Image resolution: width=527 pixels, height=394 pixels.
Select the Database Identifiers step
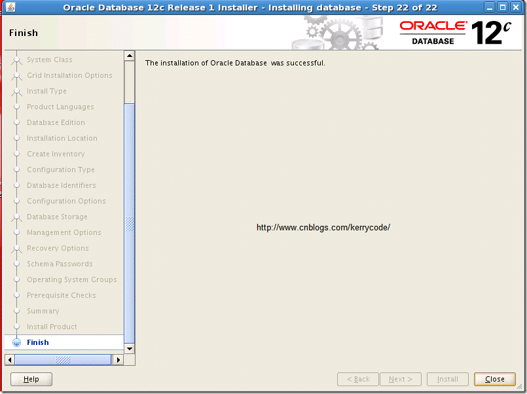(62, 185)
